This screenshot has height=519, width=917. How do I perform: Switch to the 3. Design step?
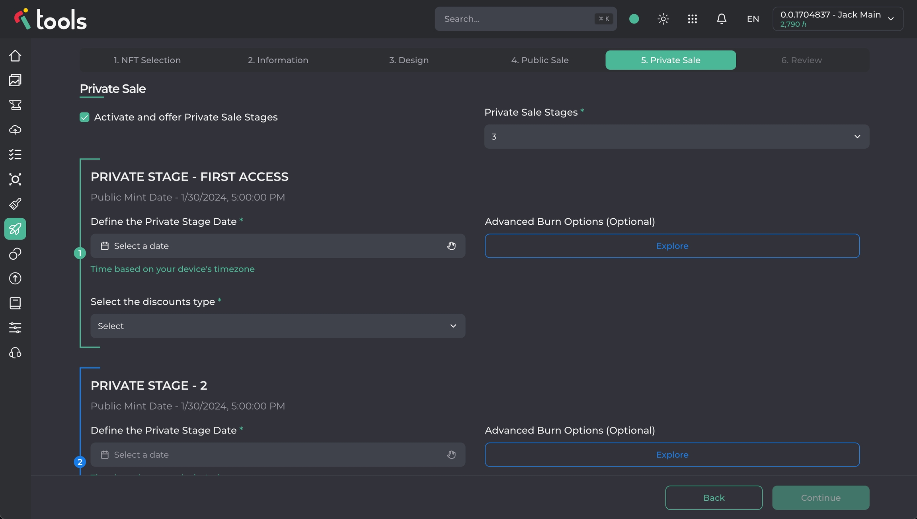coord(409,60)
